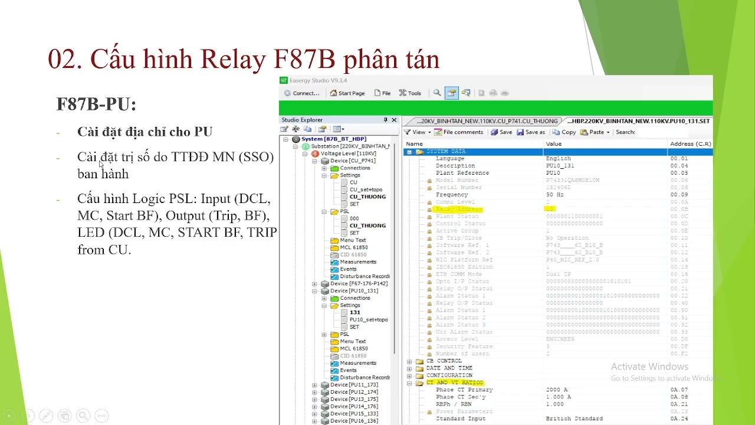Click the File comments button

pos(459,132)
